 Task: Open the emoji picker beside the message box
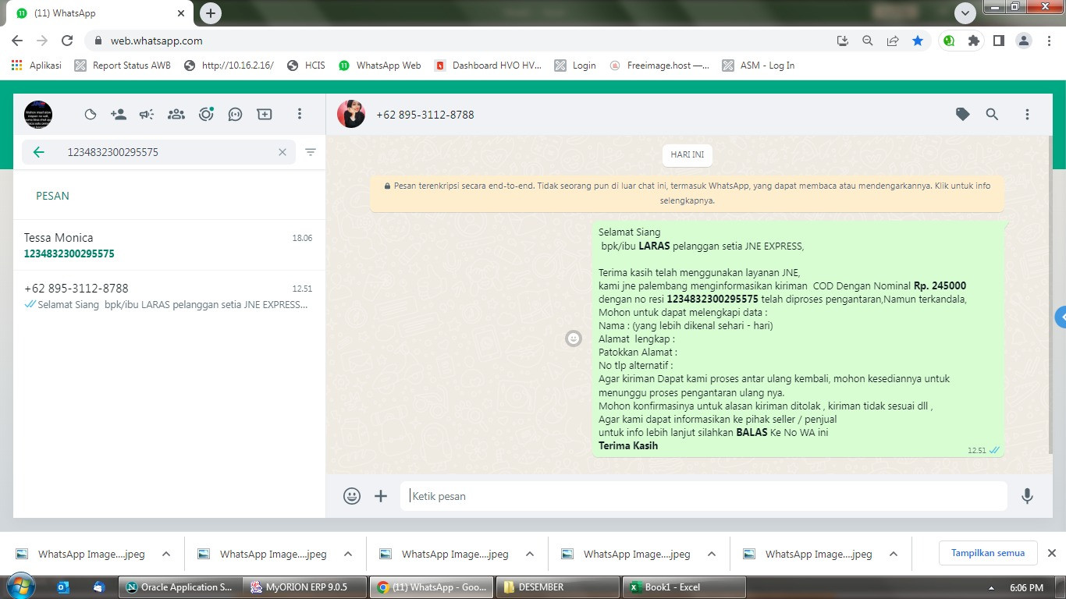tap(352, 496)
